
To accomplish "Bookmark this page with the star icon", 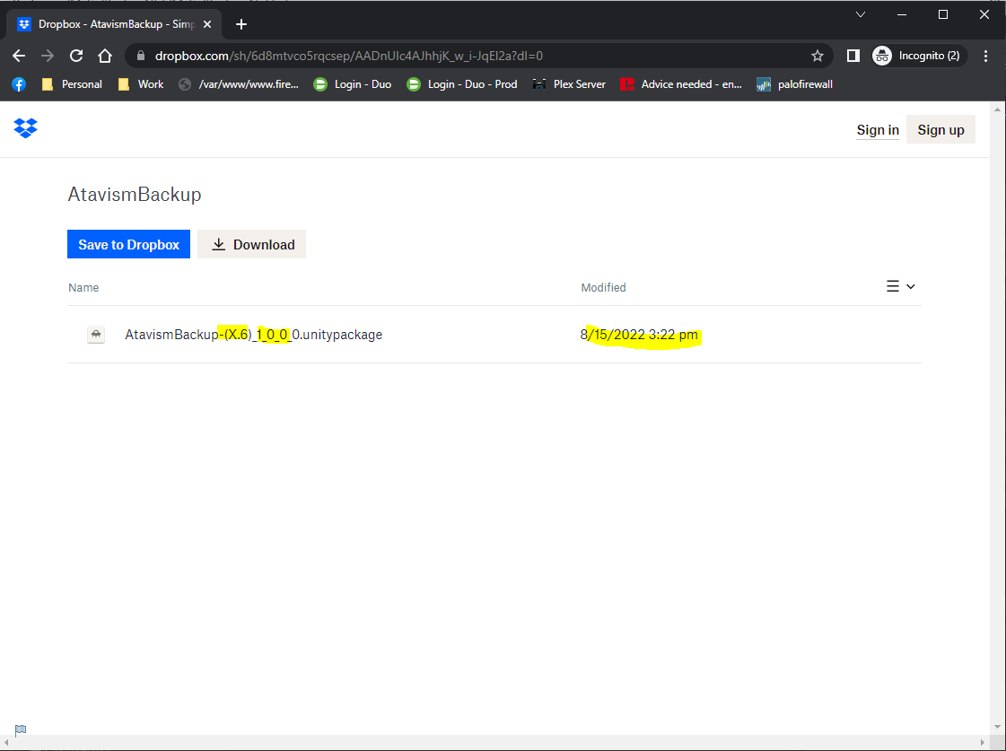I will (x=817, y=56).
